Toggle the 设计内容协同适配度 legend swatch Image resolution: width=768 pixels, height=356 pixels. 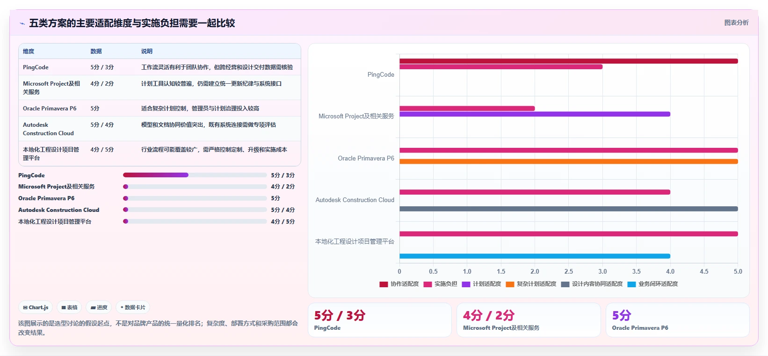(x=565, y=284)
